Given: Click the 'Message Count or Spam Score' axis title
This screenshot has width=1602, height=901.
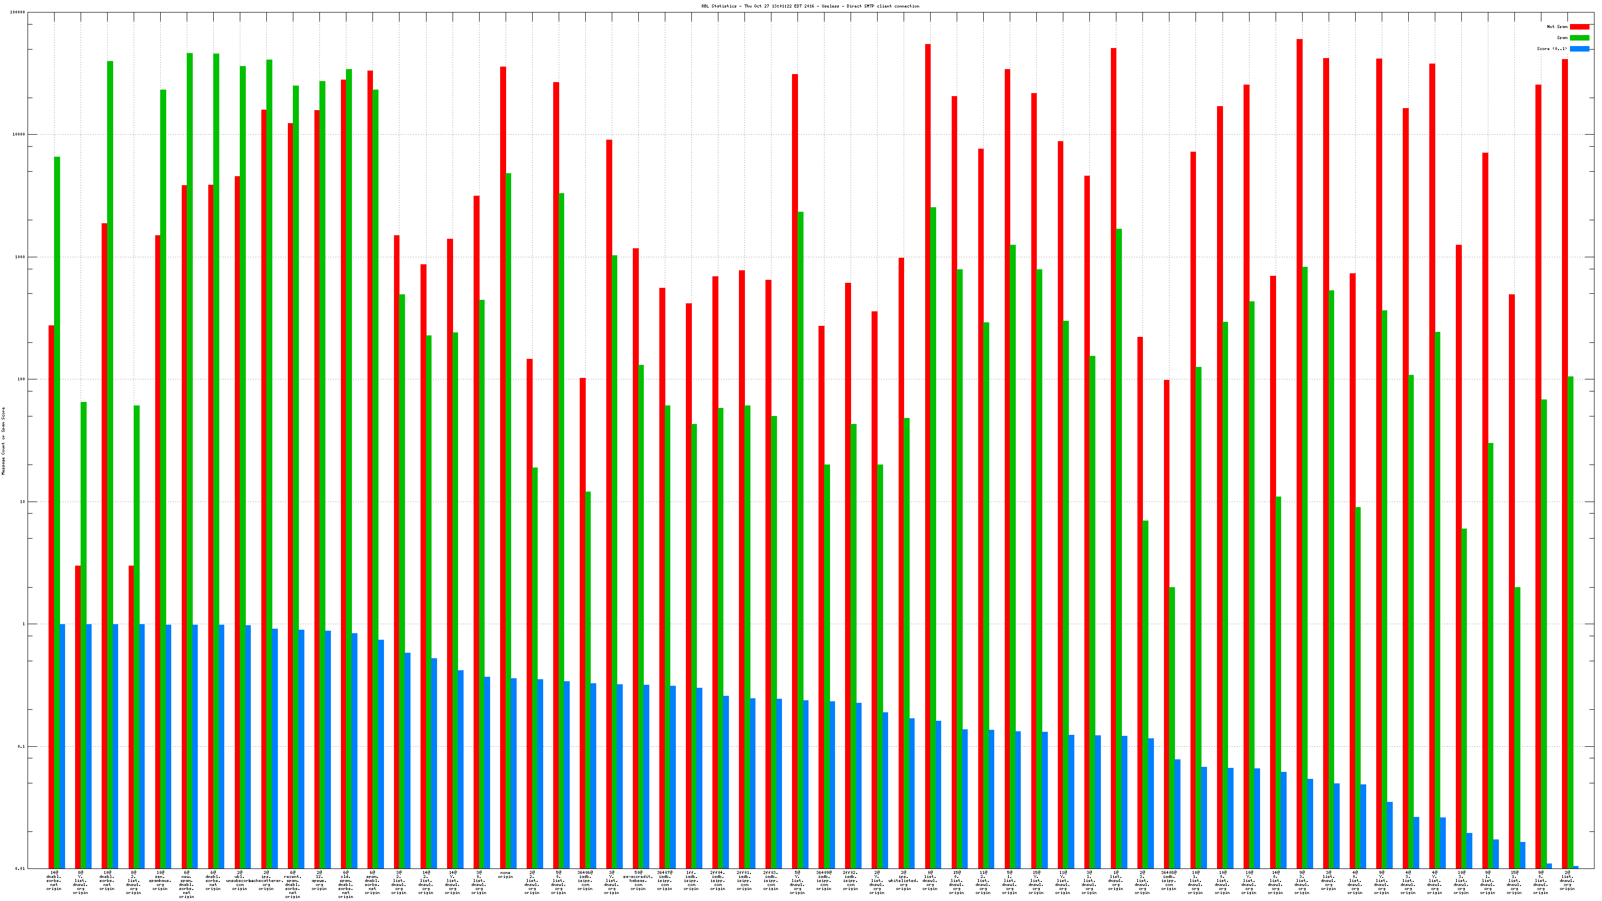Looking at the screenshot, I should 3,441.
